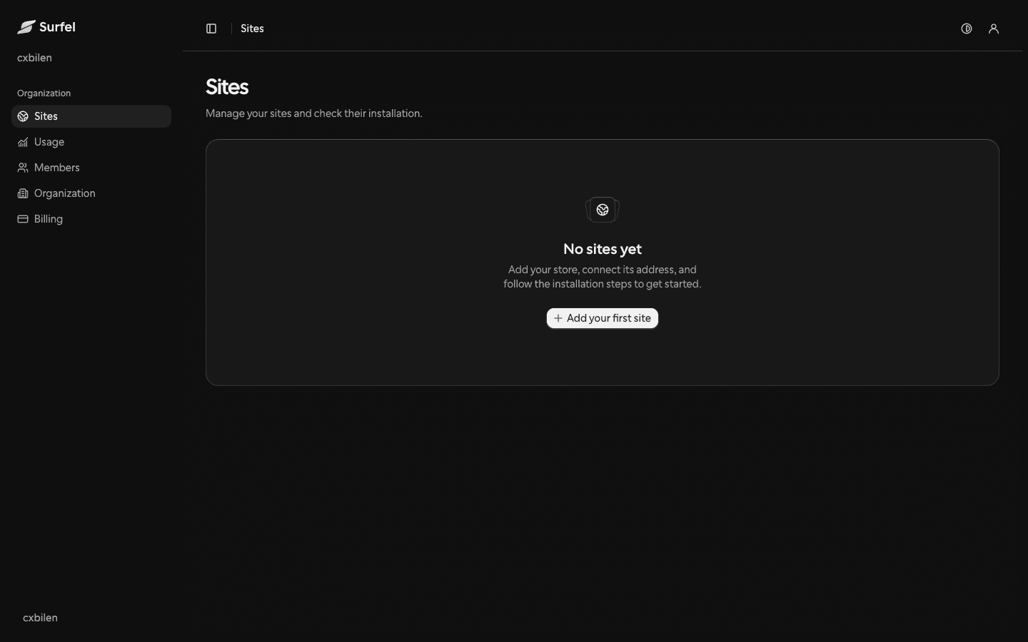1028x642 pixels.
Task: Click the Organization building icon in sidebar
Action: coord(23,193)
